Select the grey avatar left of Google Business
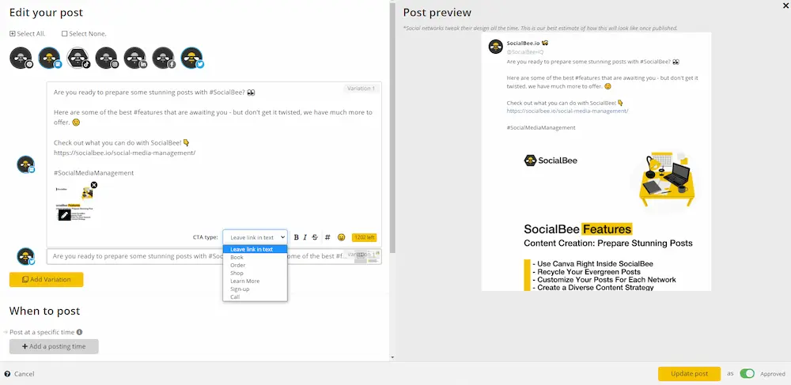The image size is (791, 385). (x=21, y=58)
